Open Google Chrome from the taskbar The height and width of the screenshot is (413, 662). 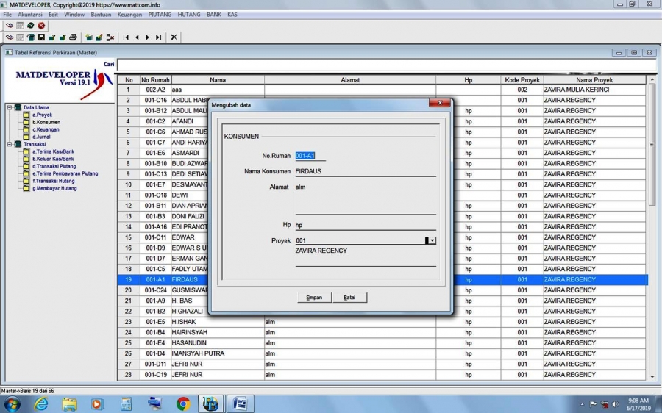tap(183, 403)
